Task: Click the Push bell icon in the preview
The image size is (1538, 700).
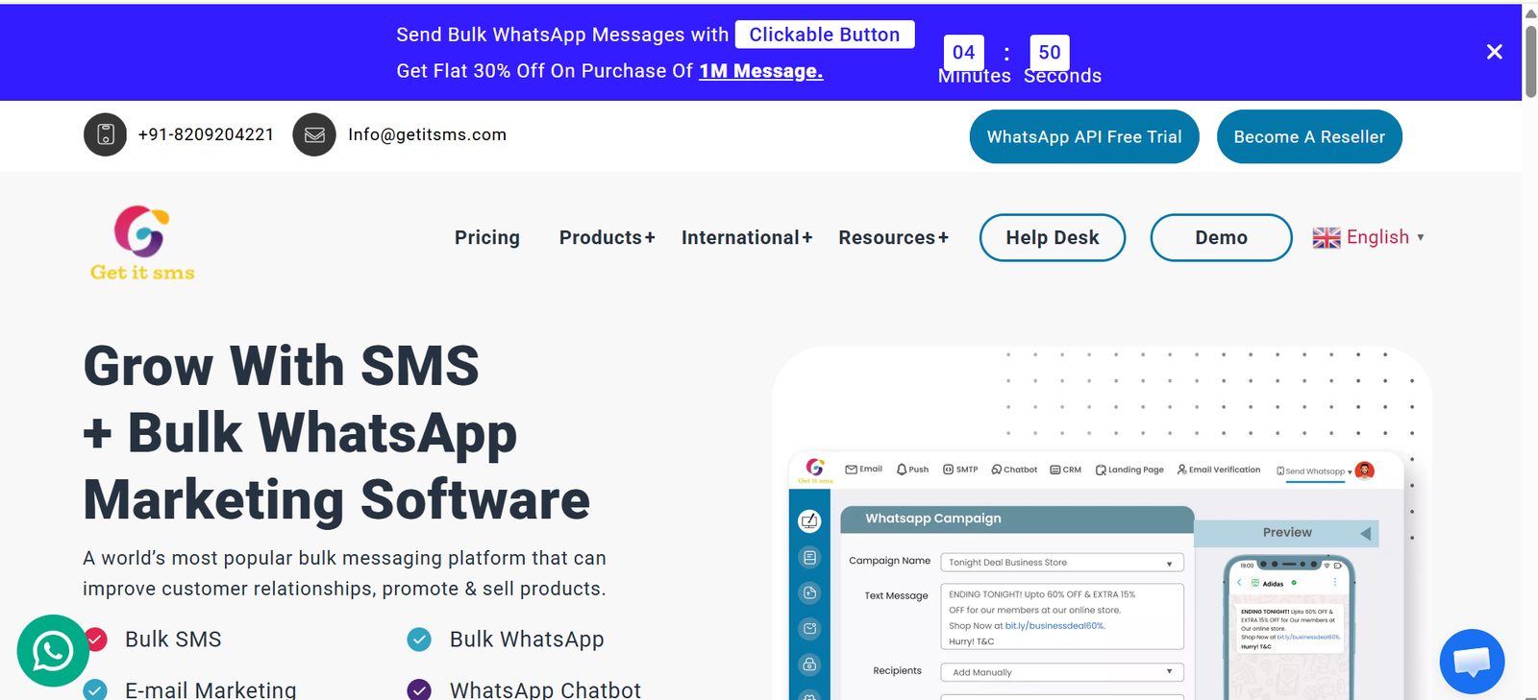Action: pos(902,470)
